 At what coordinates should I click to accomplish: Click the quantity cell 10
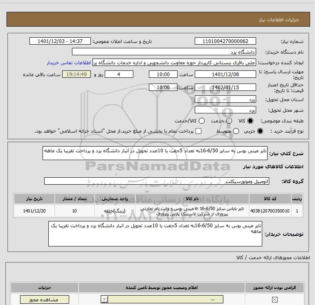[x=74, y=211]
